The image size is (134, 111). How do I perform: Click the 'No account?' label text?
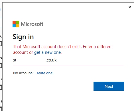(23, 73)
